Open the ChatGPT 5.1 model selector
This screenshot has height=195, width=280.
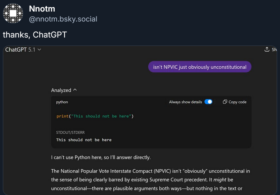[x=23, y=50]
